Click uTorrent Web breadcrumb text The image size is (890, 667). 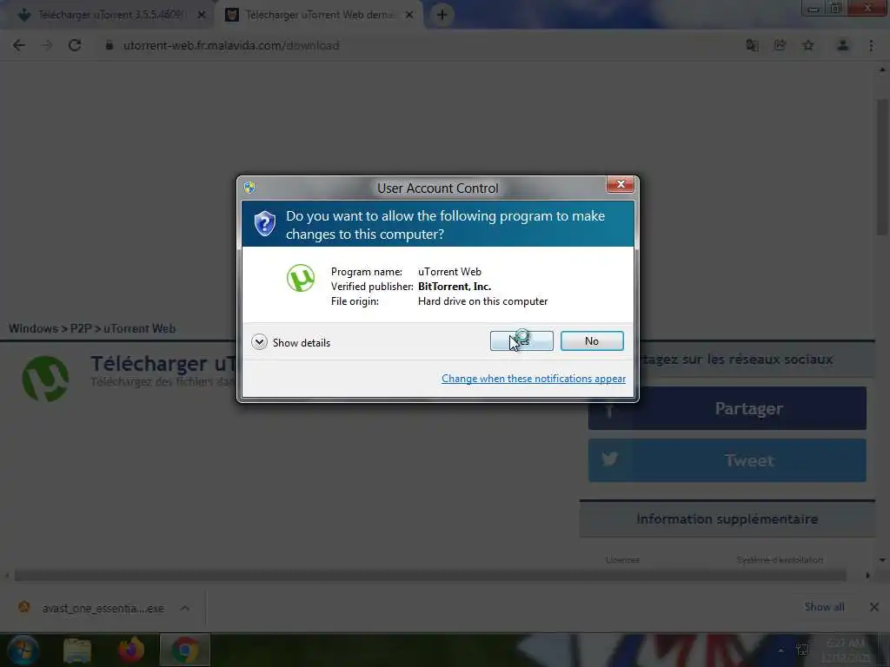[140, 328]
